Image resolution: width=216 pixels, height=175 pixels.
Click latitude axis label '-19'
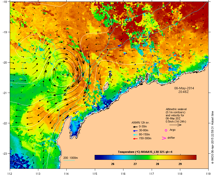[5, 32]
